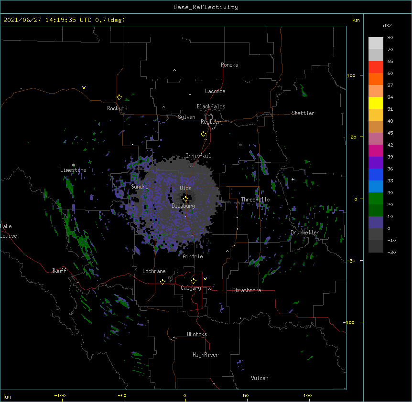Screen dimensions: 412x402
Task: Click the yellow diamond marker south of RedDeer
Action: tap(203, 134)
